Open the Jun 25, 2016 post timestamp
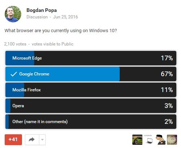 coord(66,17)
